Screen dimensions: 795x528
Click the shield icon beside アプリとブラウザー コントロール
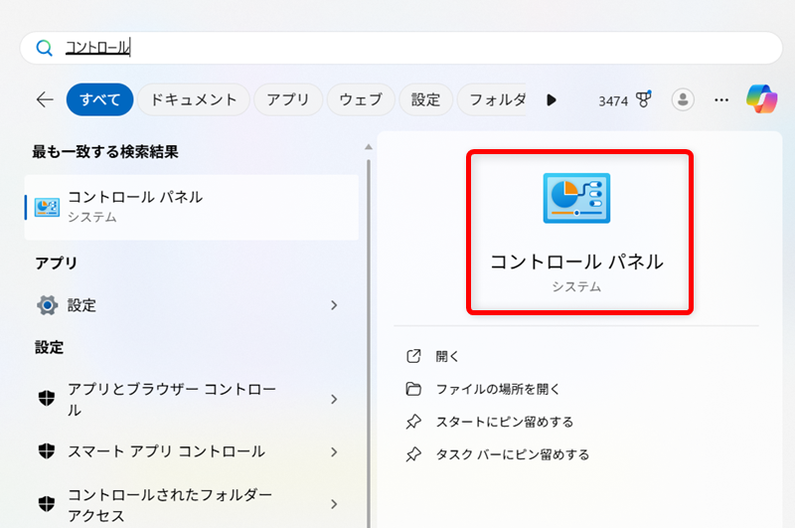(47, 398)
